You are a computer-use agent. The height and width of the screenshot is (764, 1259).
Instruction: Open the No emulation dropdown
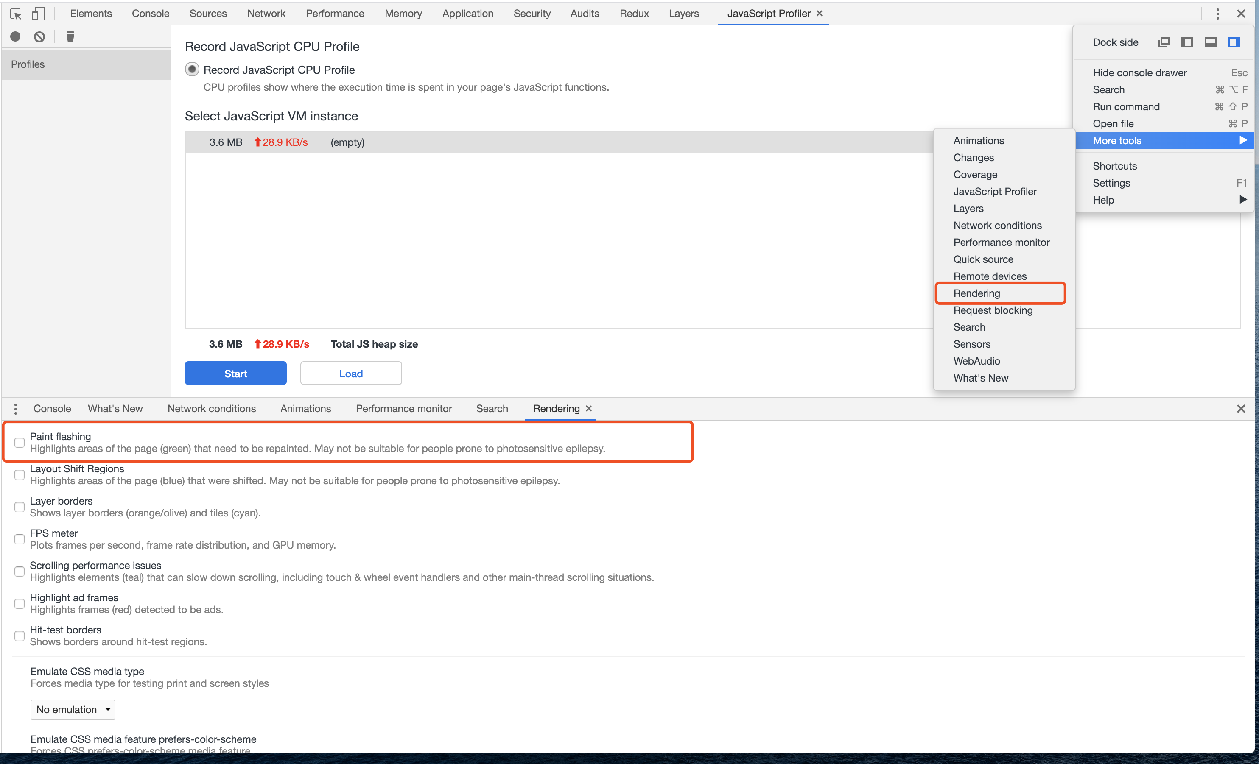tap(73, 709)
